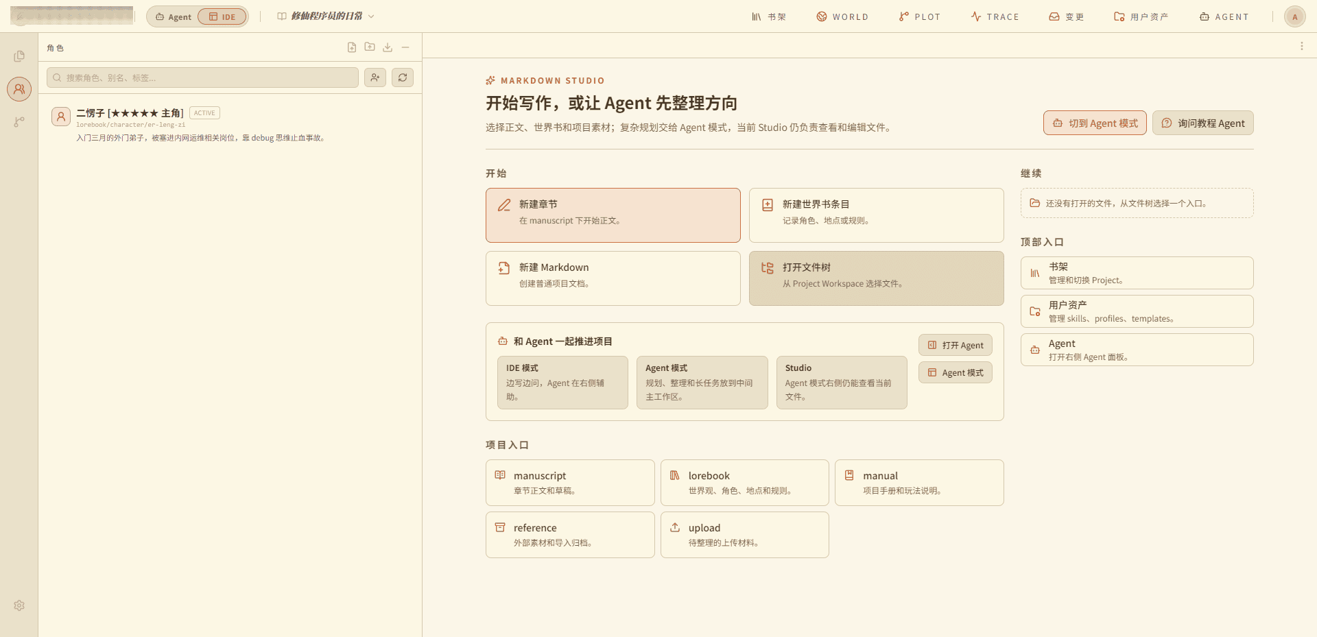The height and width of the screenshot is (637, 1317).
Task: Select IDE mode in top toggle
Action: coord(222,16)
